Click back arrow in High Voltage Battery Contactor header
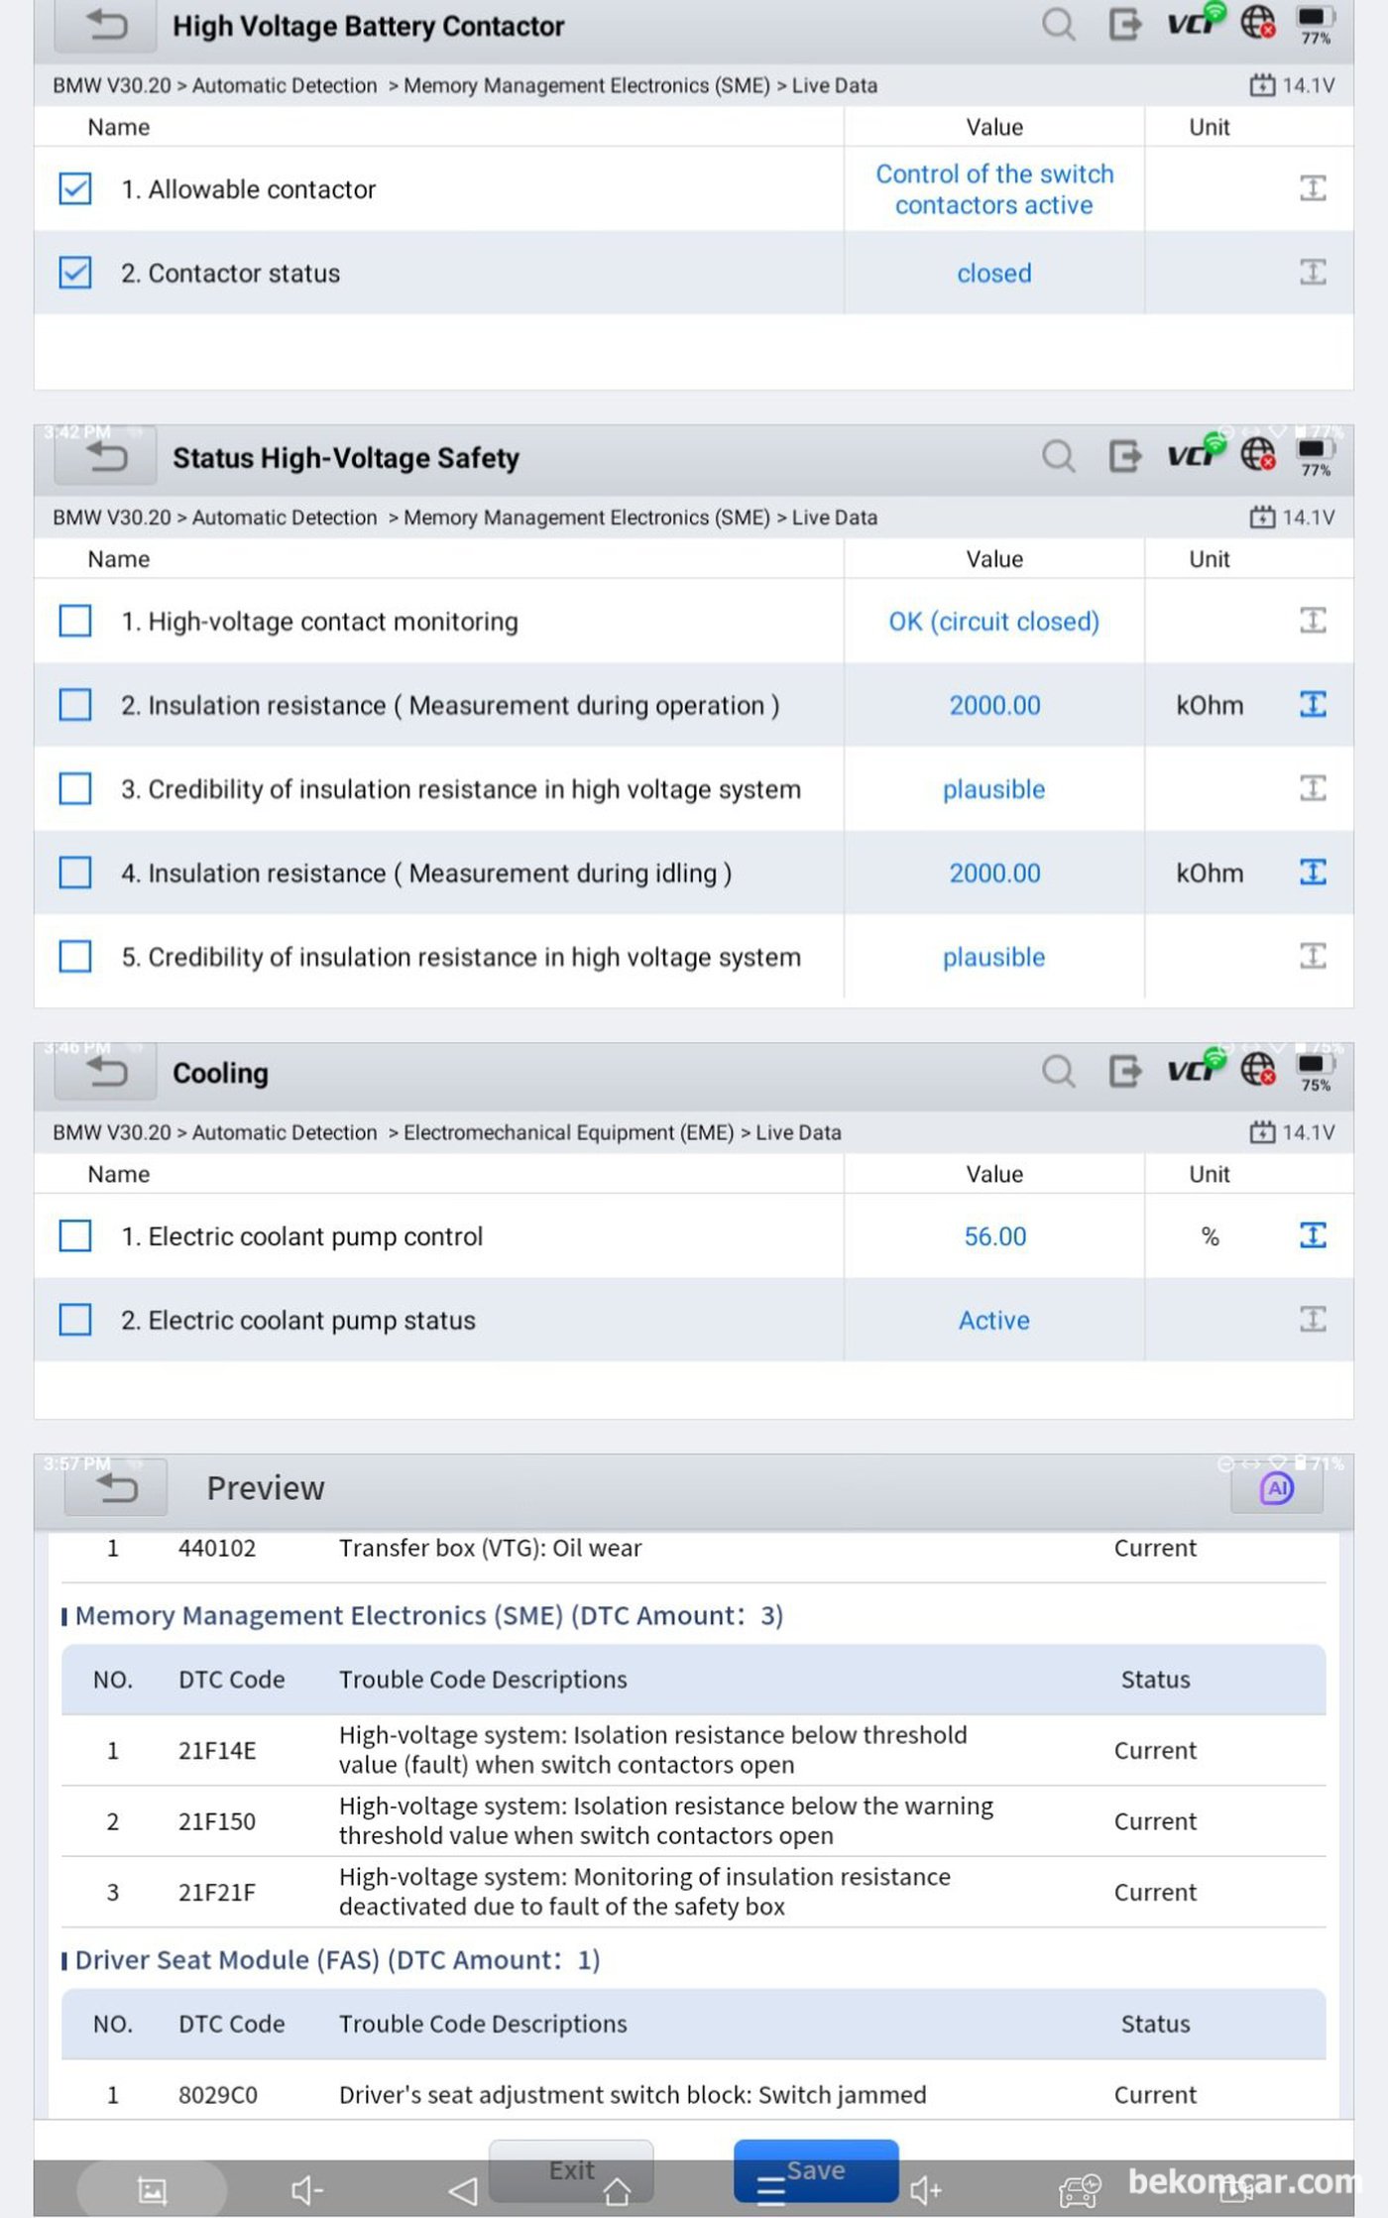This screenshot has width=1388, height=2218. click(106, 25)
